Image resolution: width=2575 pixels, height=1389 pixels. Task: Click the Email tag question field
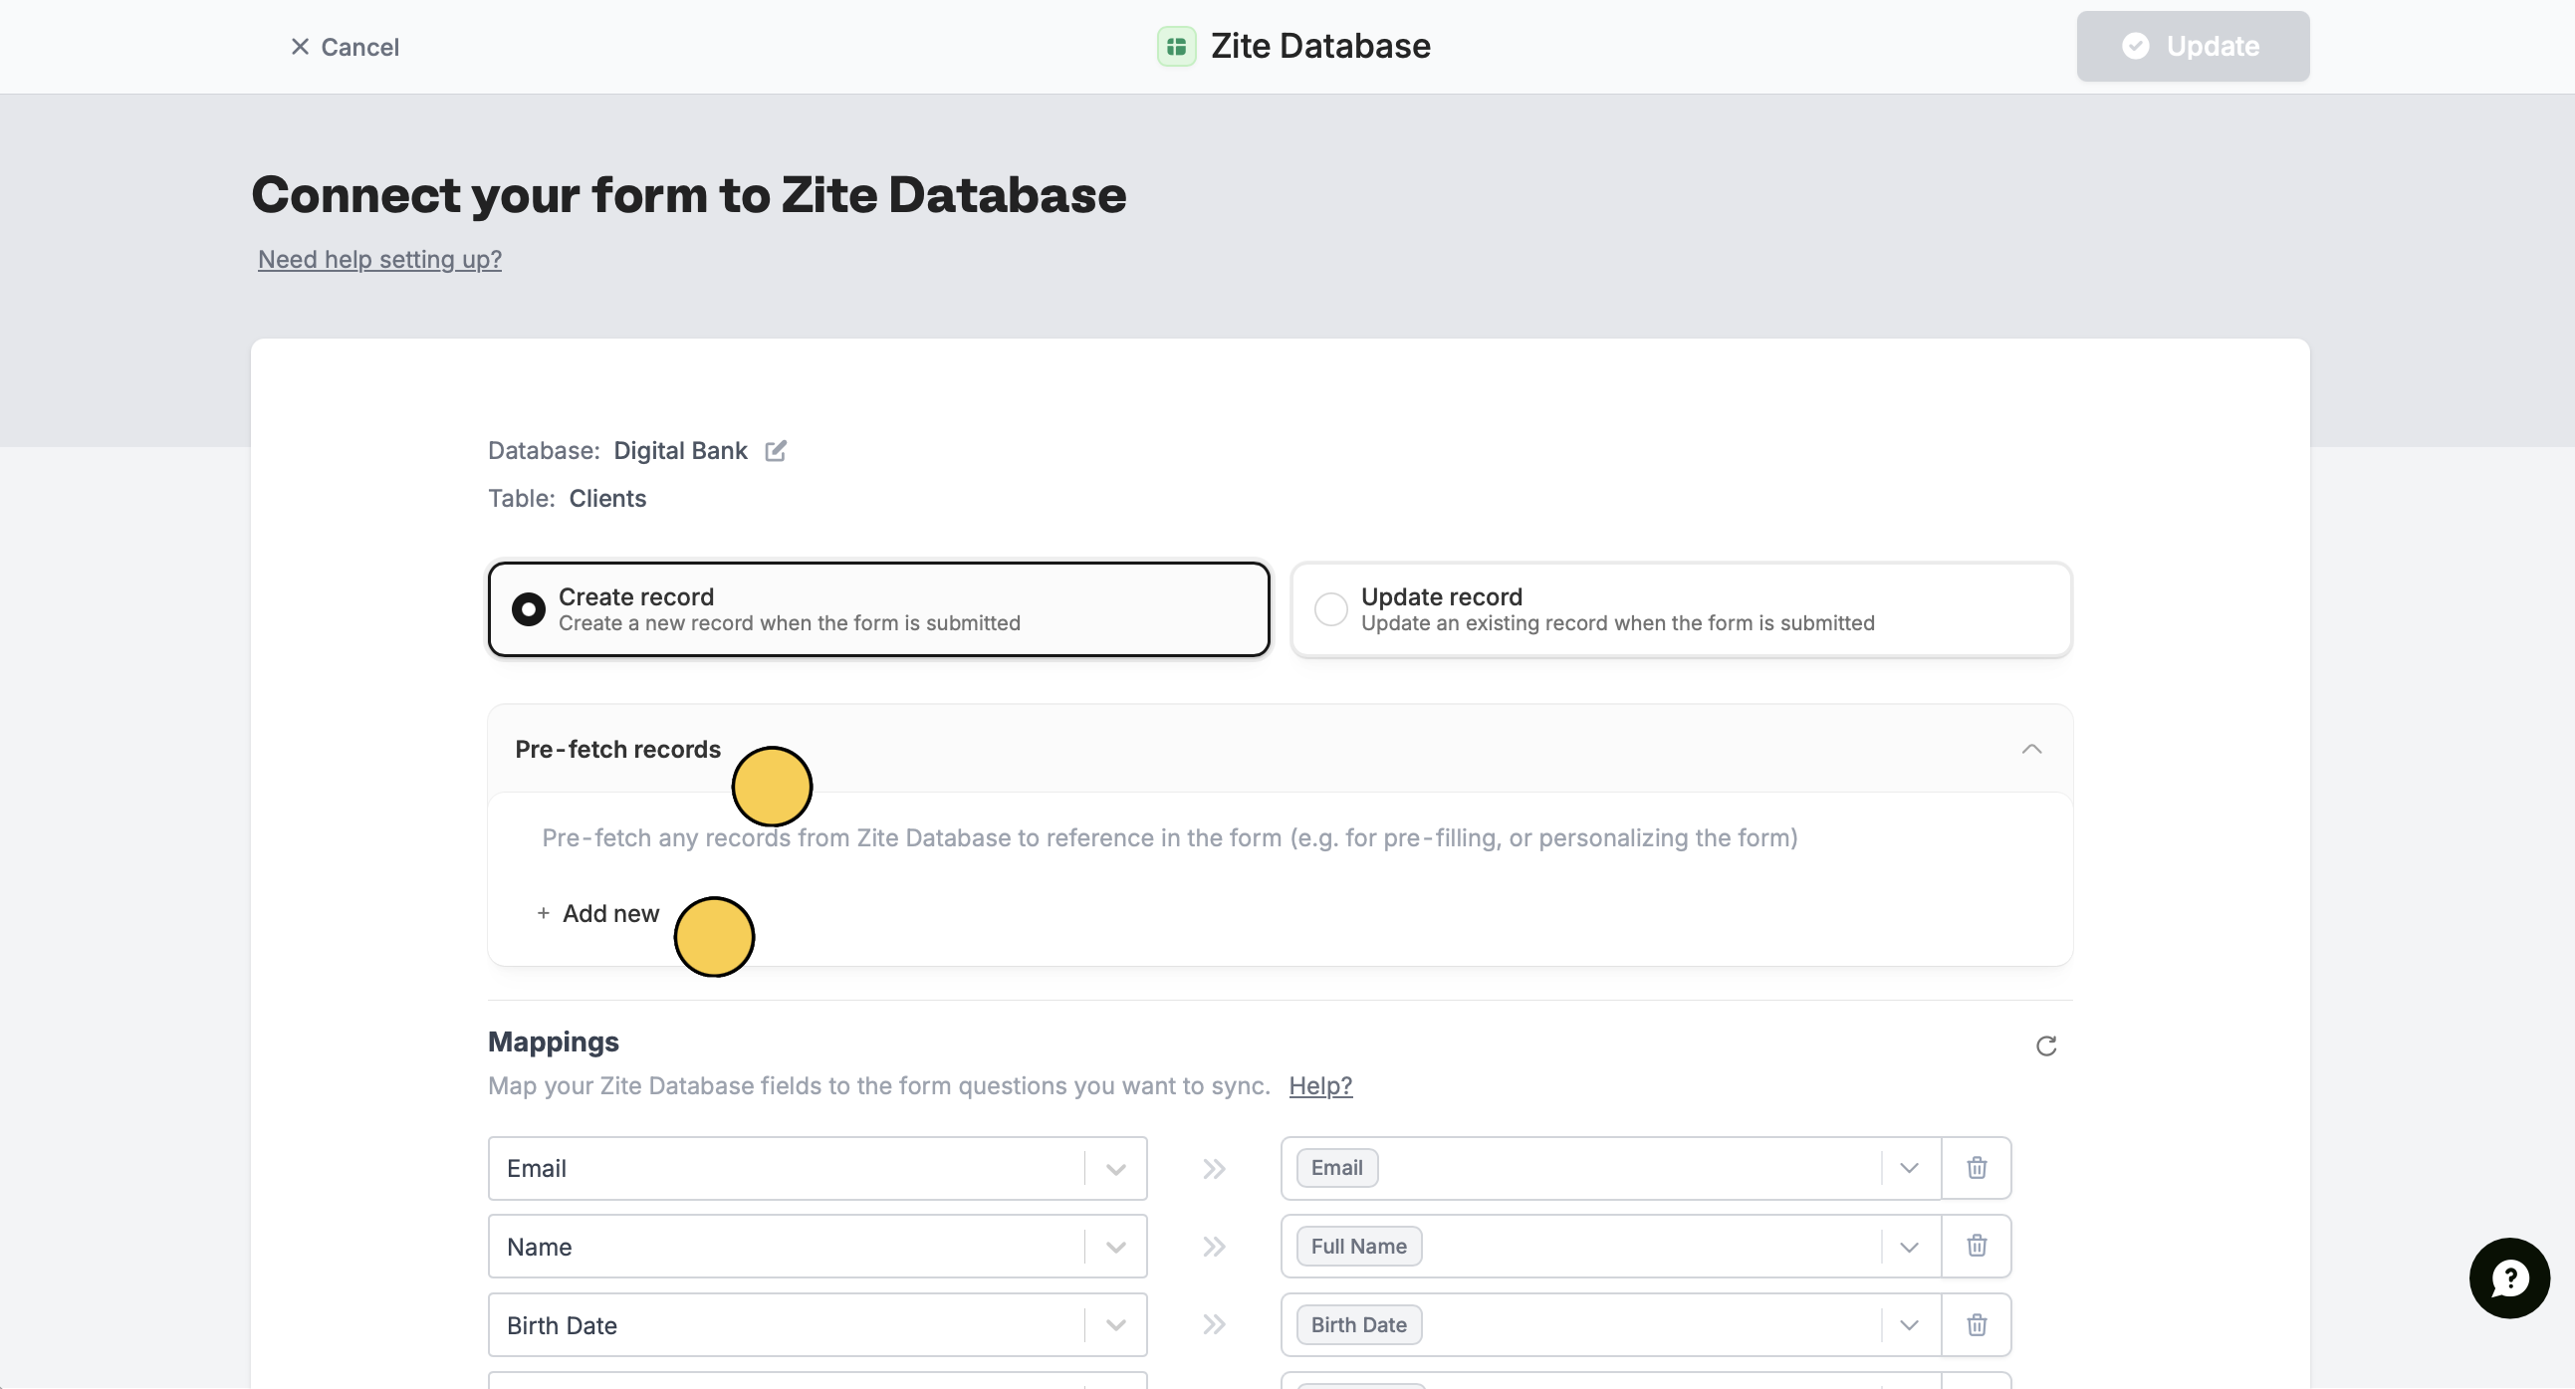pos(1335,1167)
